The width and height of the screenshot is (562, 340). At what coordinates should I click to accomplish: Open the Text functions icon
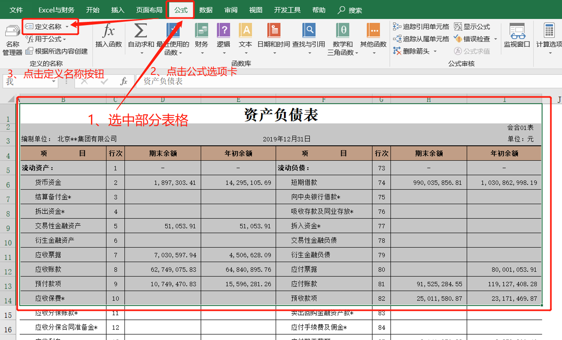[x=245, y=31]
